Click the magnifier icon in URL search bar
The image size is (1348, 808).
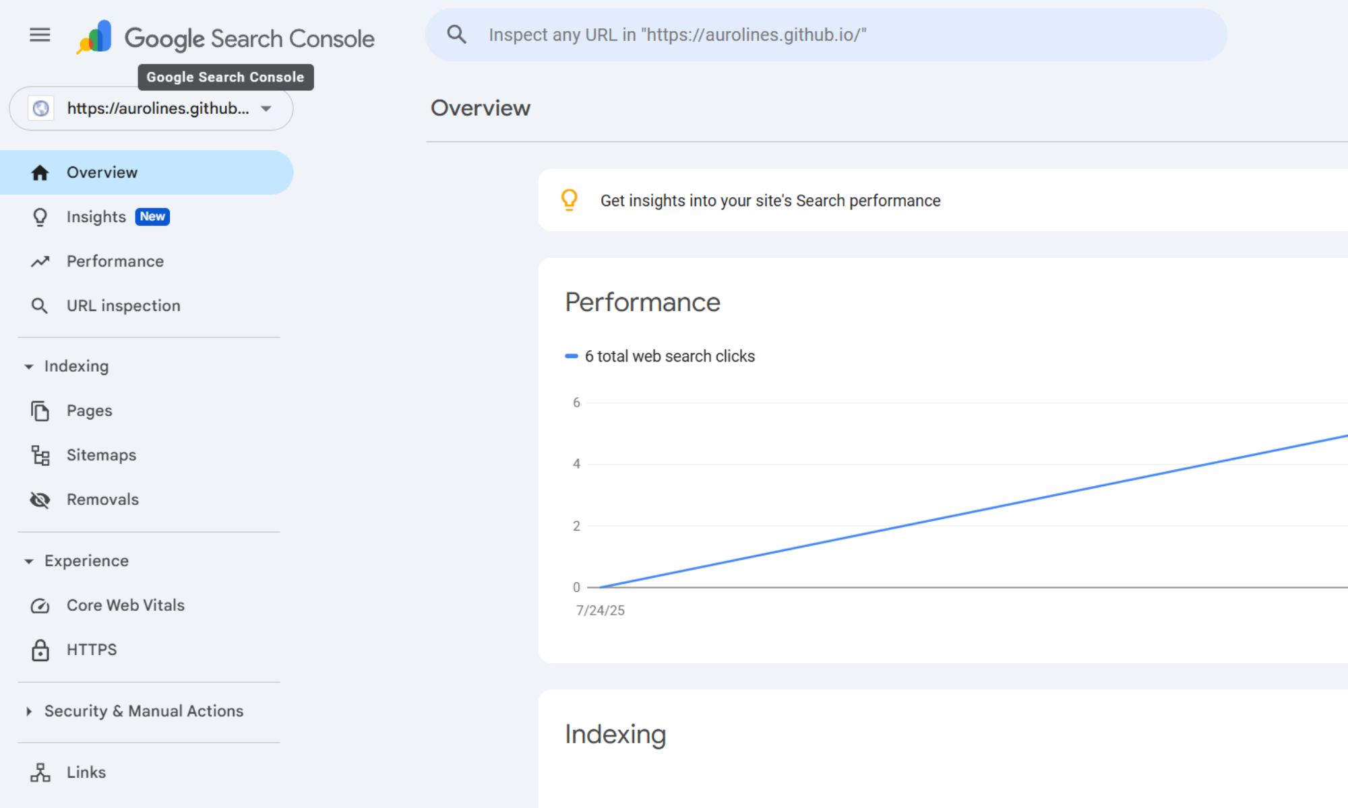pos(457,35)
